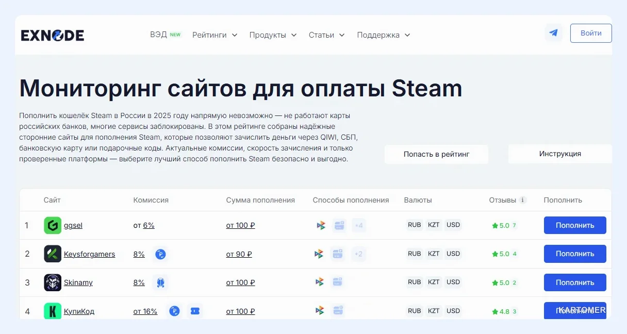Viewport: 627px width, 334px height.
Task: Click the gift icon in Skinamy row
Action: pos(160,282)
